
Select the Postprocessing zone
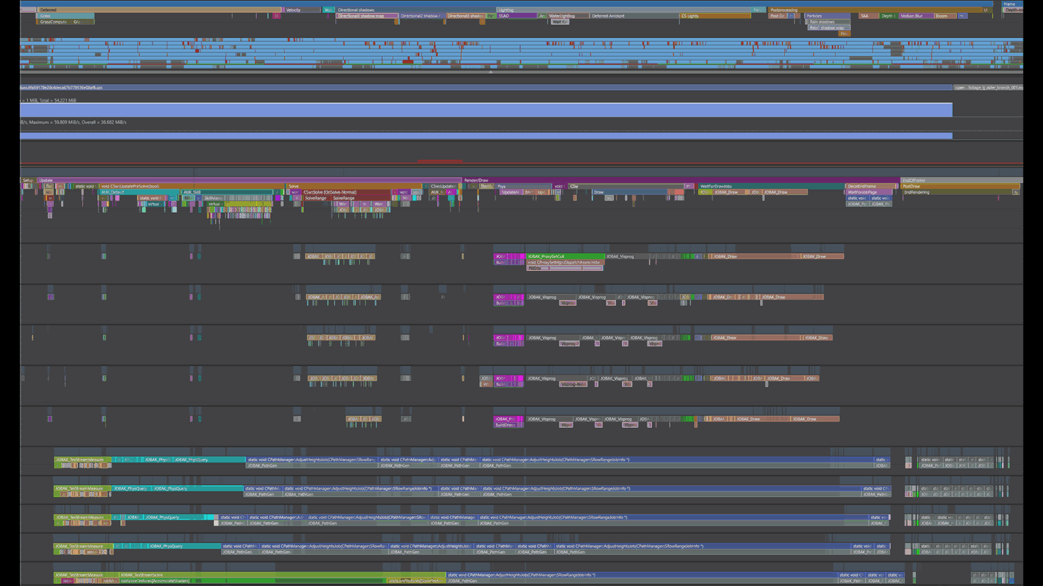click(x=875, y=10)
